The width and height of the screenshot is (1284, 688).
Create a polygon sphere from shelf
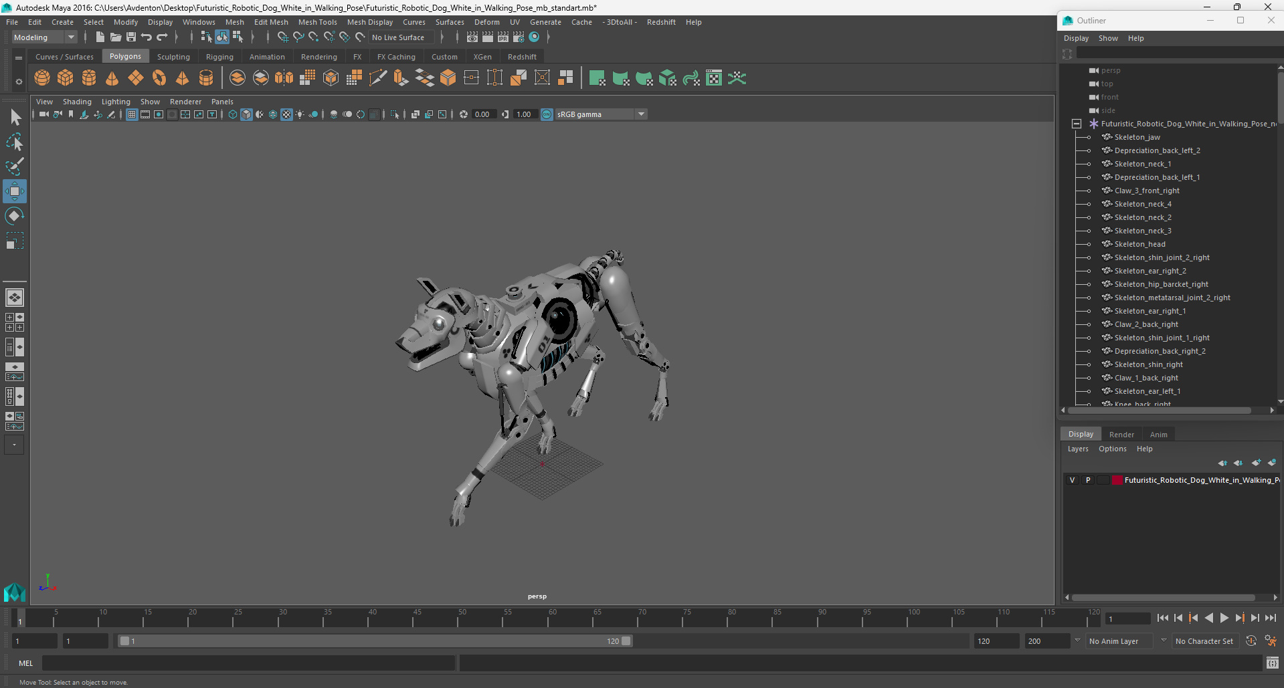click(x=42, y=78)
